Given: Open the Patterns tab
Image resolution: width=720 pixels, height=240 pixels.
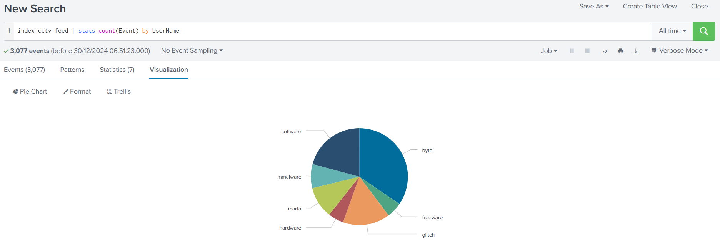Looking at the screenshot, I should (x=72, y=70).
